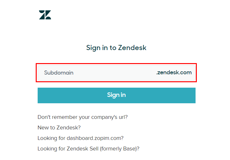Navigate to Zendesk Sell sign-in link
The height and width of the screenshot is (160, 230).
coord(88,149)
